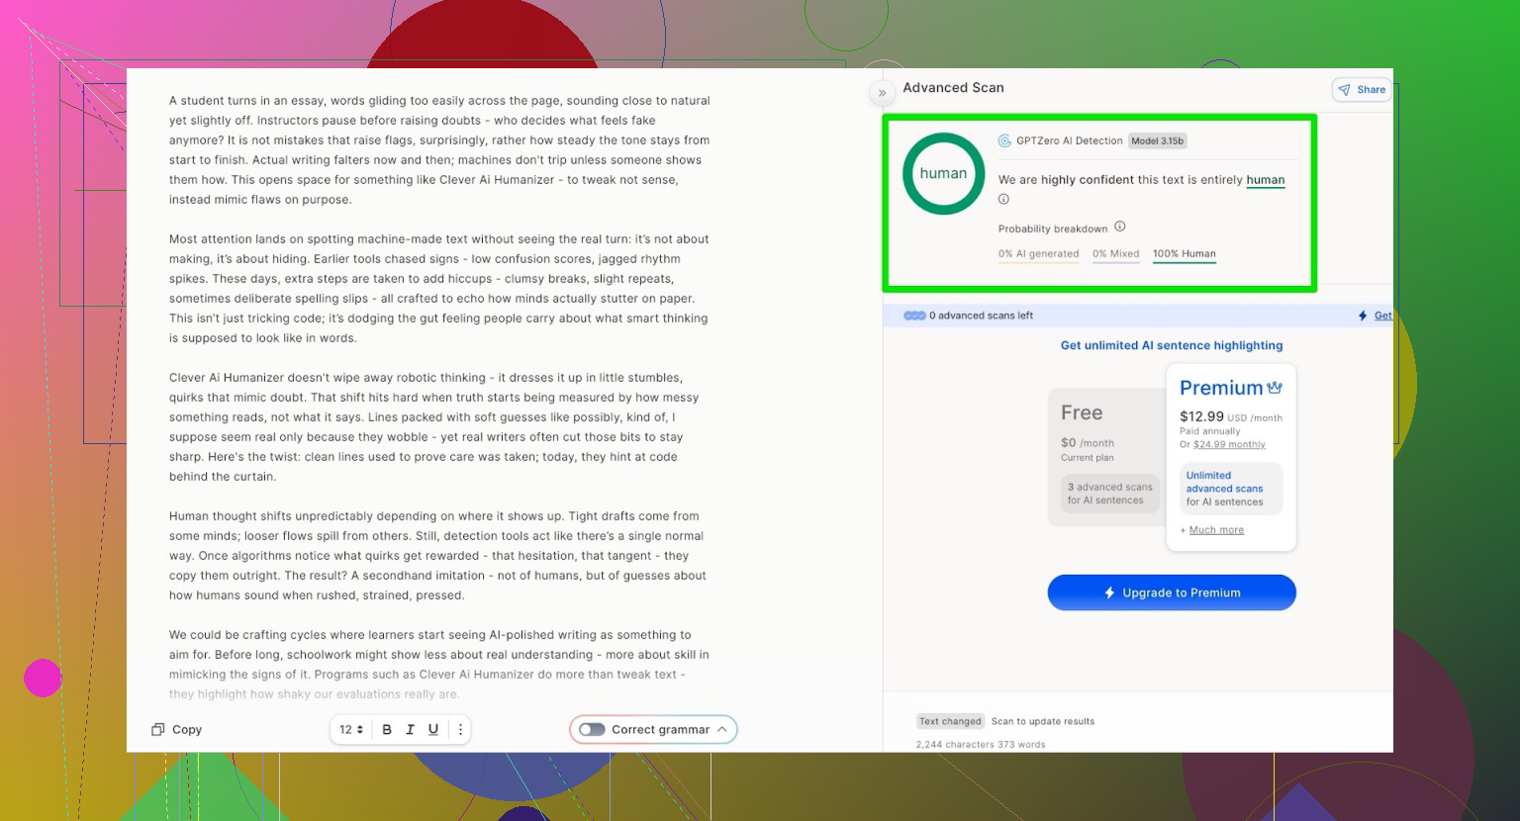Viewport: 1520px width, 821px height.
Task: Select the 0% Mixed breakdown tab
Action: coord(1115,254)
